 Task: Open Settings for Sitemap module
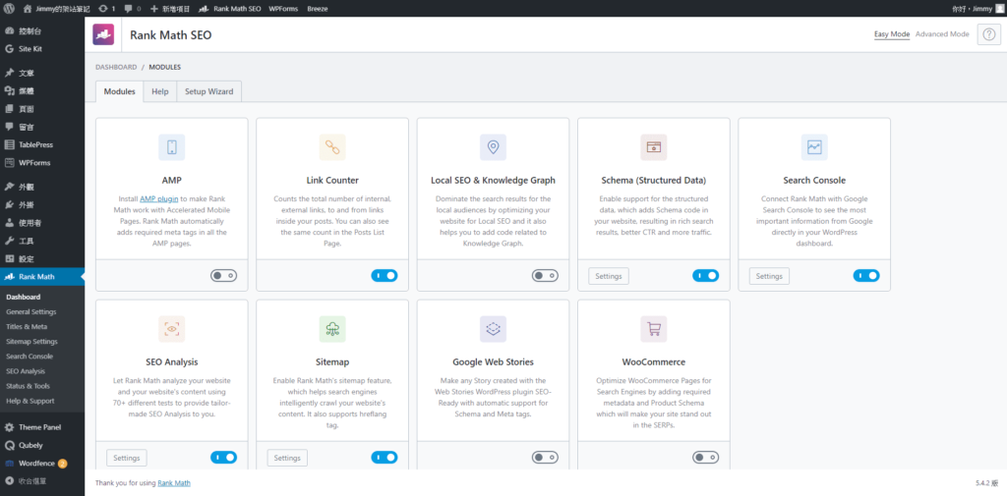pyautogui.click(x=287, y=458)
